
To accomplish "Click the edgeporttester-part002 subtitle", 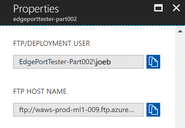I will [45, 19].
